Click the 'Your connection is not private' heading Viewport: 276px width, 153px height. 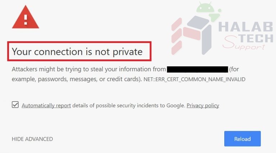pyautogui.click(x=77, y=52)
